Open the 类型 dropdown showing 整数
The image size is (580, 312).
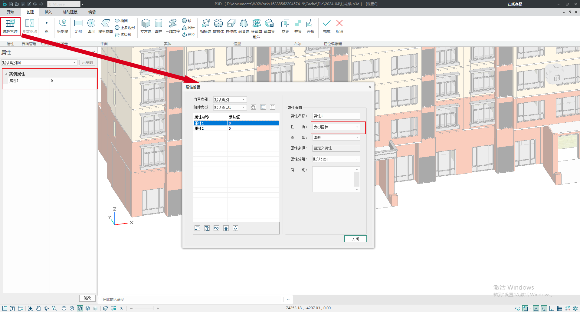click(336, 138)
